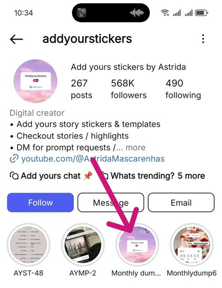
Task: Tap the audio waveform in status pill
Action: pyautogui.click(x=137, y=13)
